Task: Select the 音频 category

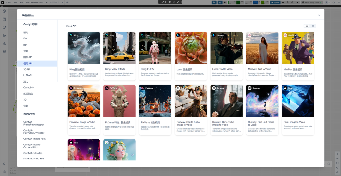Action: [x=37, y=106]
